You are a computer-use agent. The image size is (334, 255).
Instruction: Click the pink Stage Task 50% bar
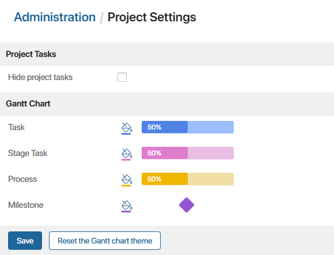[188, 153]
